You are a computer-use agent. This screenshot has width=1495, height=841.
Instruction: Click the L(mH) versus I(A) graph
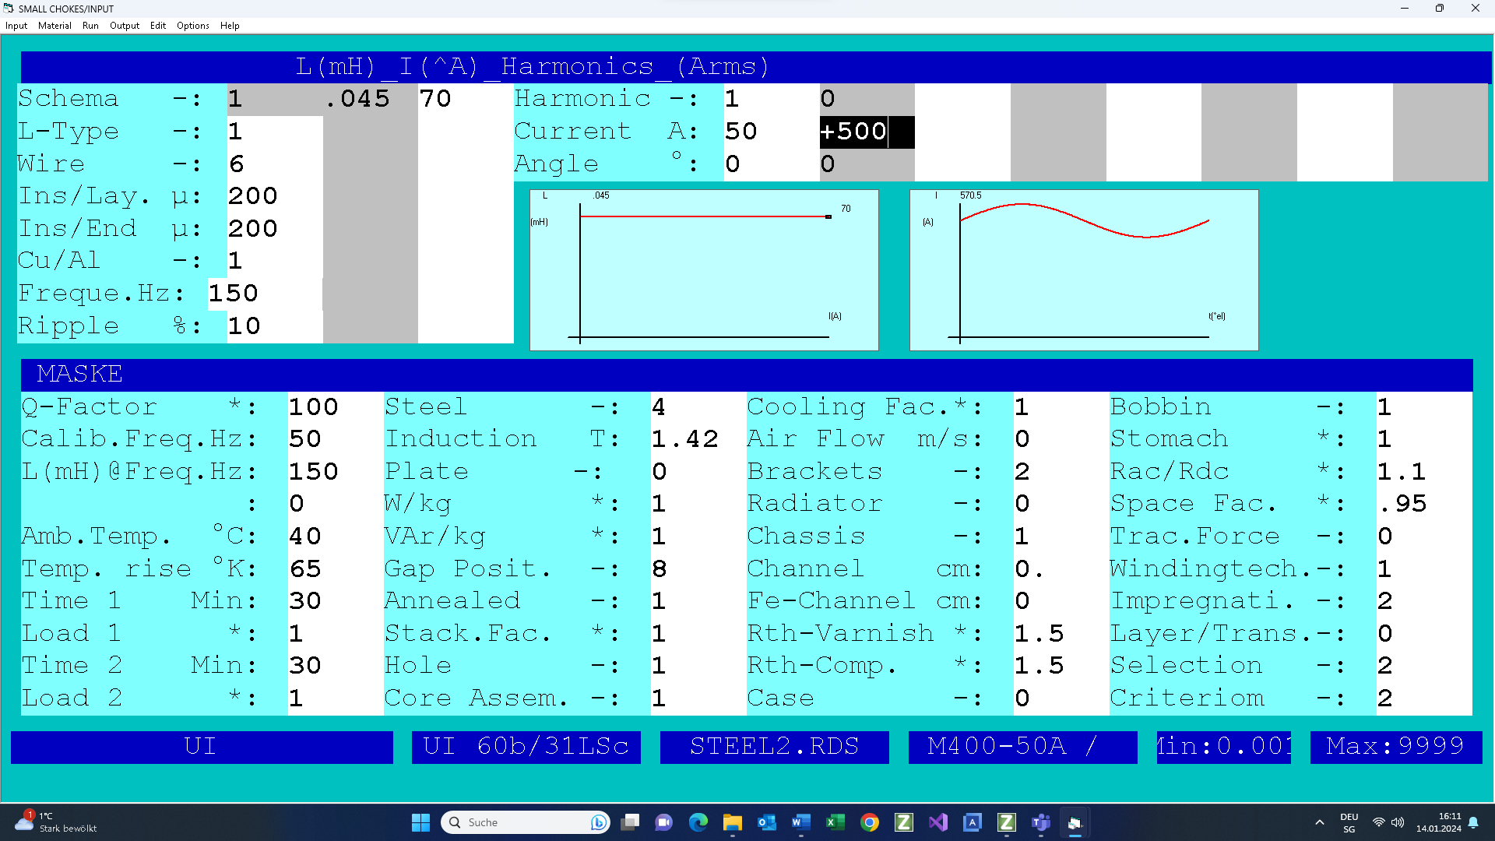pyautogui.click(x=704, y=270)
